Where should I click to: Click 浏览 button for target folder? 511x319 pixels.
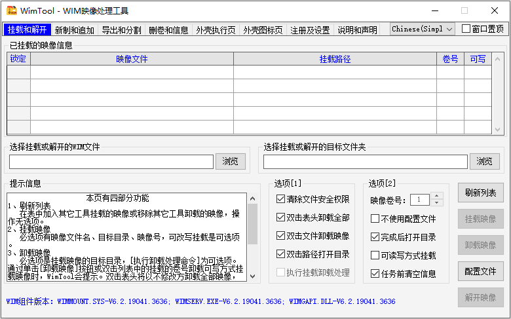[x=484, y=161]
